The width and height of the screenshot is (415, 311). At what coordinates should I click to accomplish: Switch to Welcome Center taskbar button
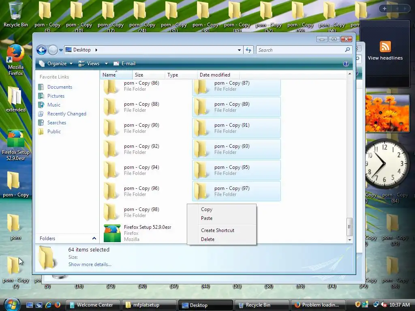point(93,305)
